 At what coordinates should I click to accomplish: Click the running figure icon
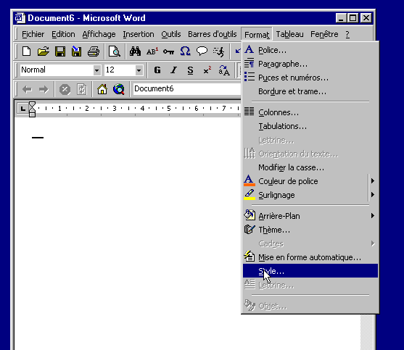click(x=219, y=51)
